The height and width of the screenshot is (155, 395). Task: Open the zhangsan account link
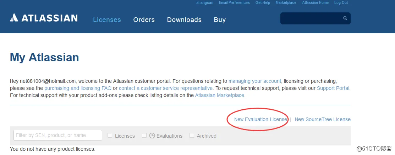[205, 2]
